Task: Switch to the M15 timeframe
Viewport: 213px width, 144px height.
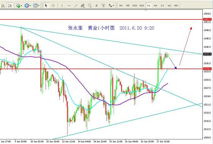Action: tap(135, 6)
